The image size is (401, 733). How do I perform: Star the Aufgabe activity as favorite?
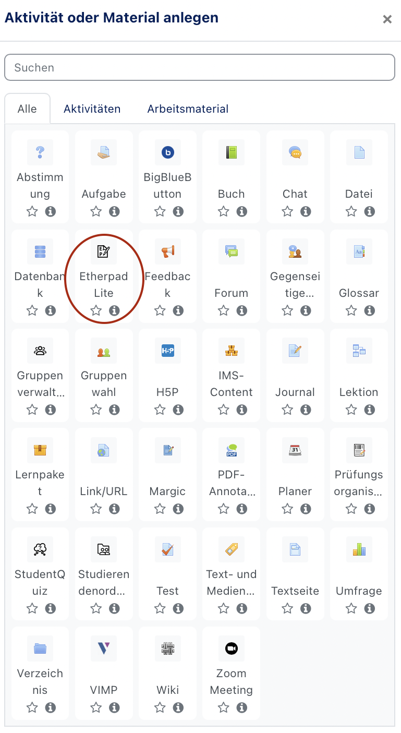coord(96,211)
